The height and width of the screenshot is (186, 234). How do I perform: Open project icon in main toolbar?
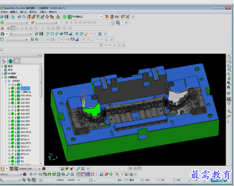(x=2, y=17)
